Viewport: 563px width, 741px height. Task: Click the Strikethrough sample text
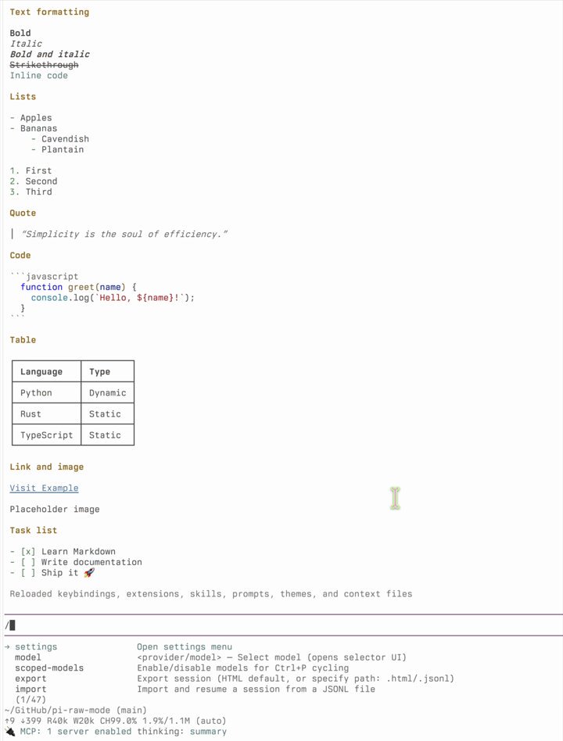(44, 65)
